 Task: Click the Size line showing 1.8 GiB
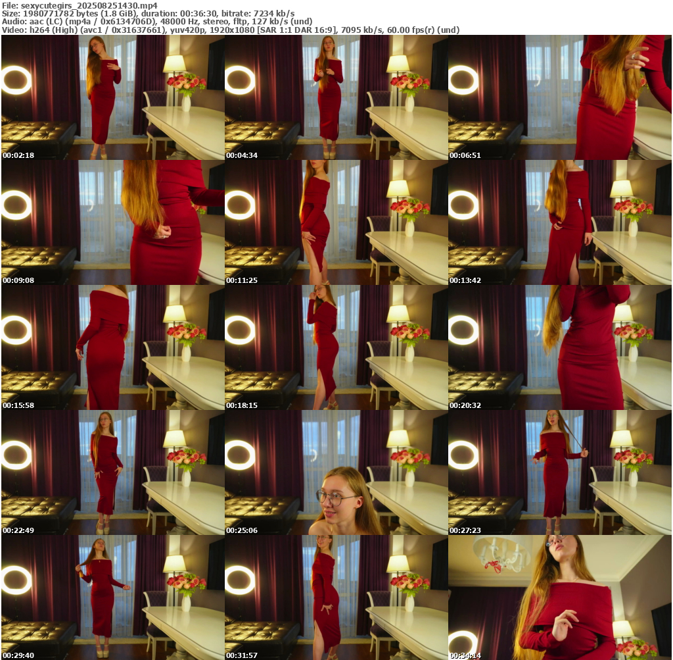pos(148,13)
